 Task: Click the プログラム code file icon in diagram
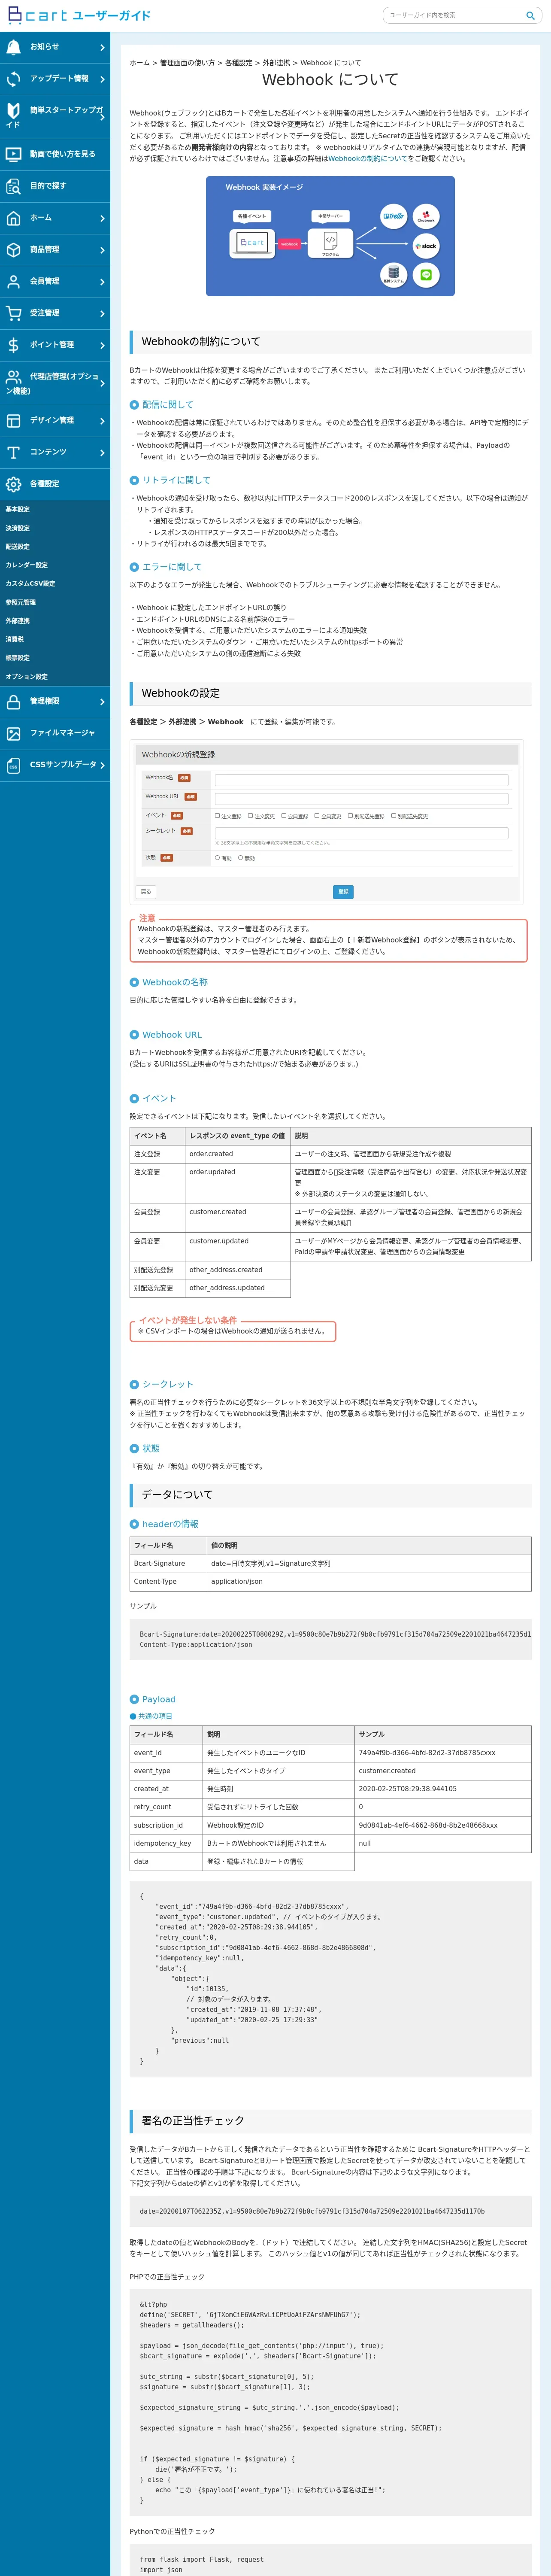[330, 241]
